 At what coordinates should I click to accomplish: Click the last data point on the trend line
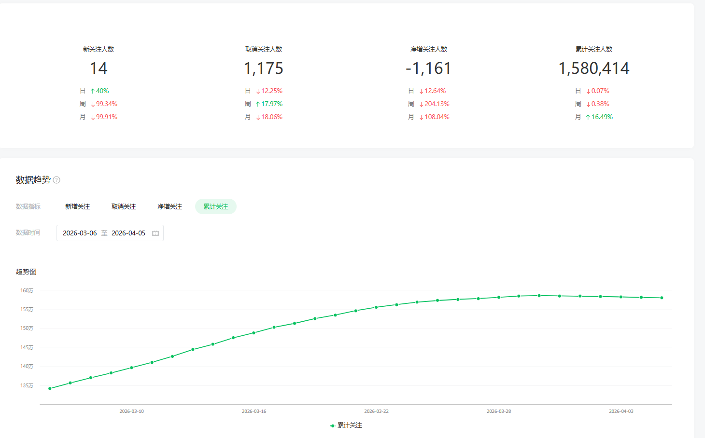(x=662, y=298)
